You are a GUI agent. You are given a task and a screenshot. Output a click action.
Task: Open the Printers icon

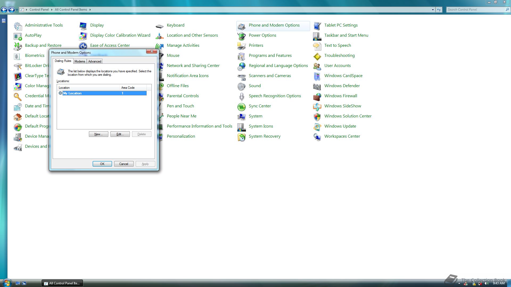tap(242, 46)
